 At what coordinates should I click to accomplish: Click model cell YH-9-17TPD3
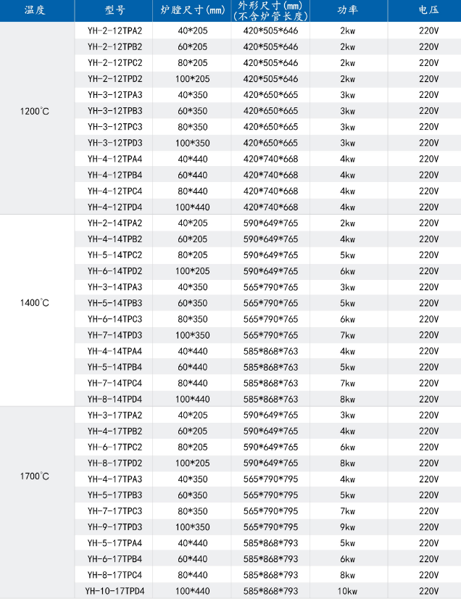point(115,526)
